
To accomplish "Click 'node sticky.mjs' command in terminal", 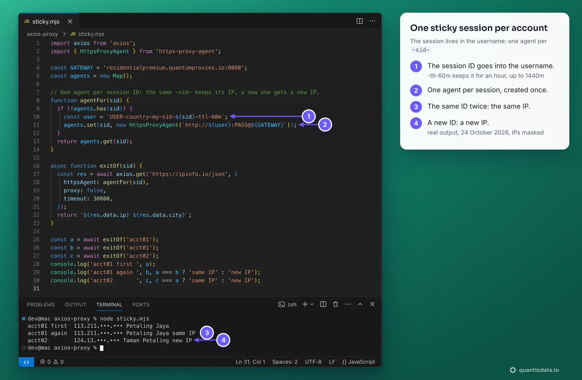I will 124,319.
